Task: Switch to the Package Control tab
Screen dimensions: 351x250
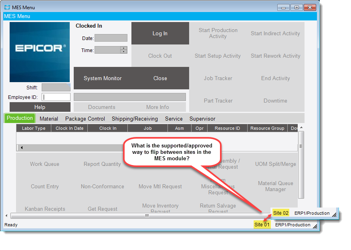Action: (85, 119)
